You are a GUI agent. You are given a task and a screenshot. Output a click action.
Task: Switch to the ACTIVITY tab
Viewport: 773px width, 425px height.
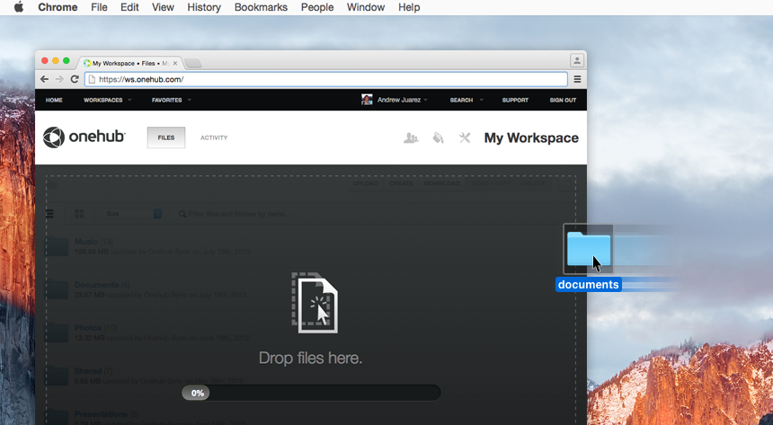(x=214, y=137)
